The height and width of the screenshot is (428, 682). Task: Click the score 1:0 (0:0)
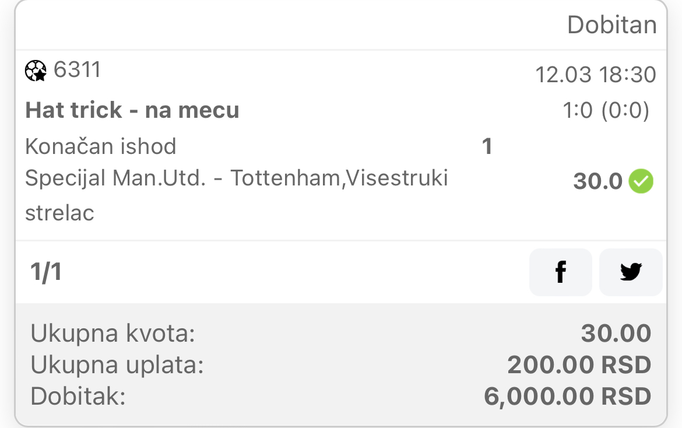pos(606,110)
